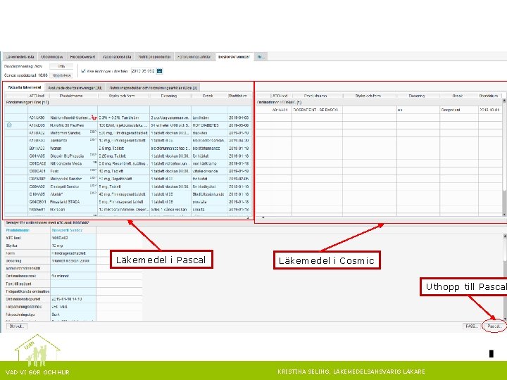Click the scroll-up arrow of Cosmic list scrollbar
Viewport: 507px width, 380px height.
(504, 101)
